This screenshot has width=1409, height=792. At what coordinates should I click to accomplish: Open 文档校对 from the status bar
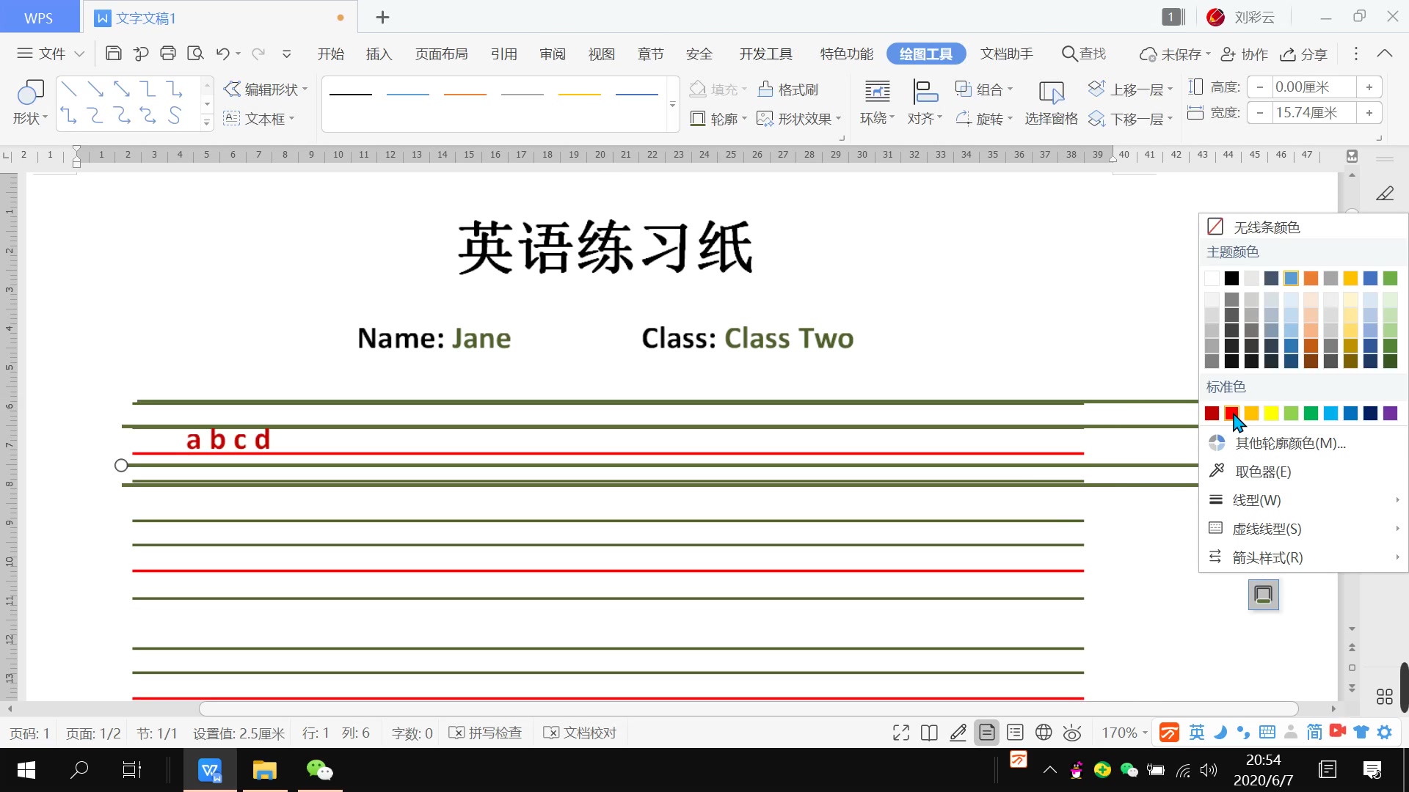579,732
